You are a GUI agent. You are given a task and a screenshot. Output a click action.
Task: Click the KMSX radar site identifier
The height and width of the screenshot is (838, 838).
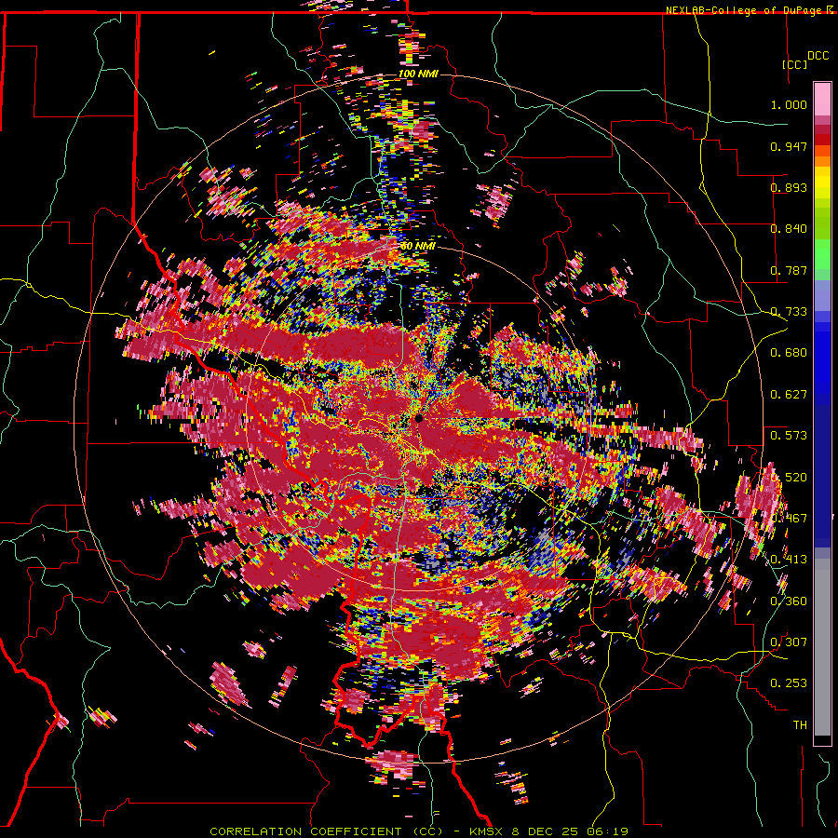tap(488, 831)
